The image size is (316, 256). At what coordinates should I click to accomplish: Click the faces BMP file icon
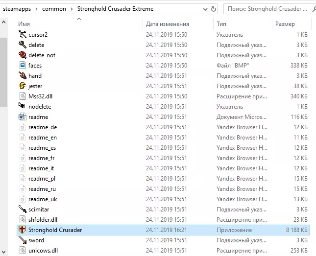point(23,65)
